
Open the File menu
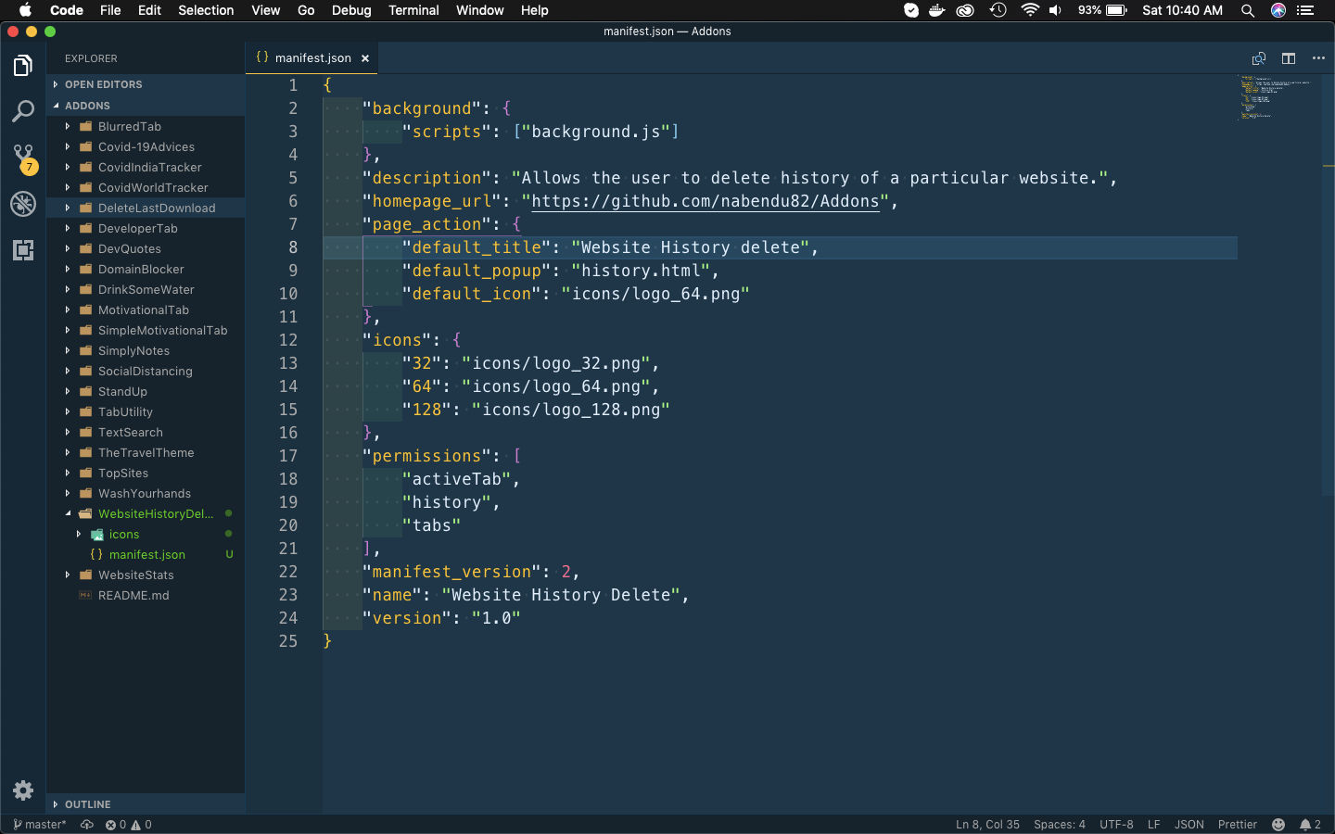pyautogui.click(x=110, y=10)
